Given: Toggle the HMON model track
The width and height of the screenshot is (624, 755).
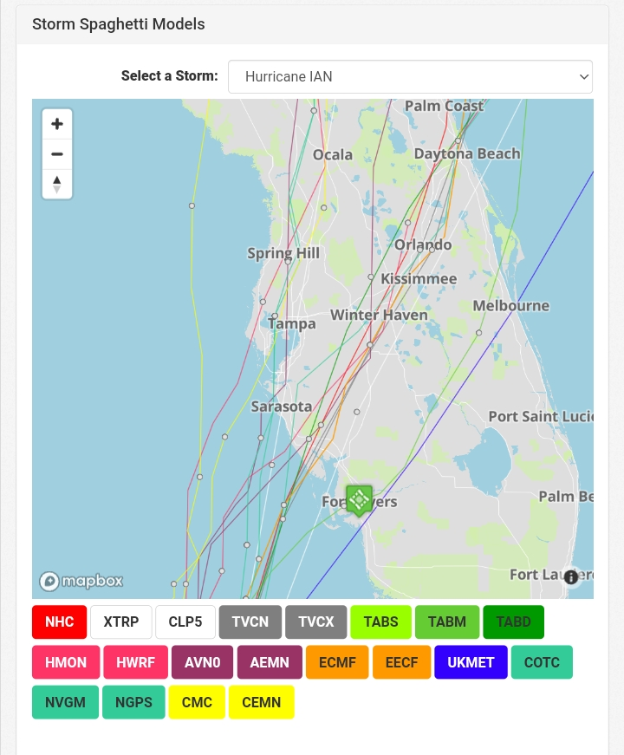Looking at the screenshot, I should tap(66, 662).
